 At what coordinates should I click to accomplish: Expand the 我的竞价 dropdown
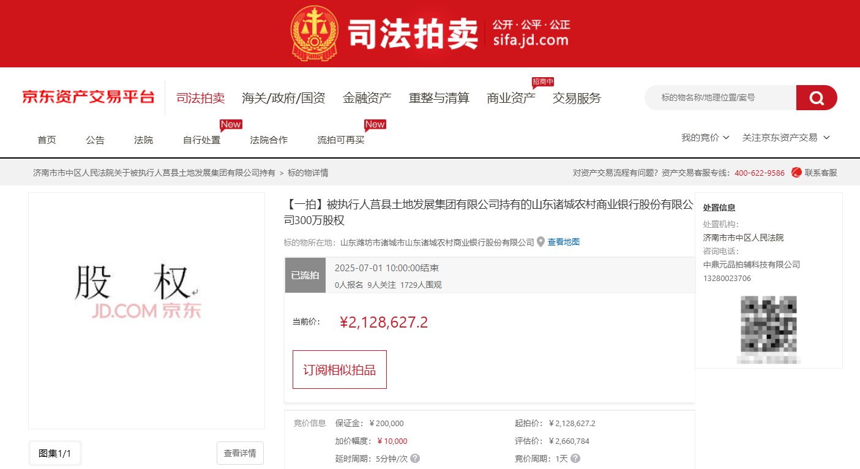(705, 138)
